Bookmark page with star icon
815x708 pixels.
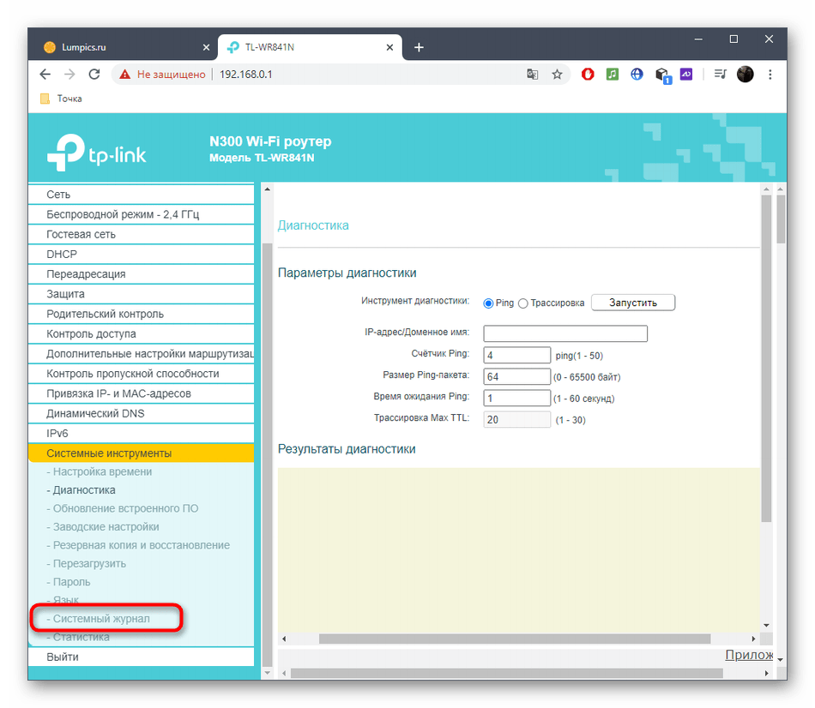click(557, 75)
